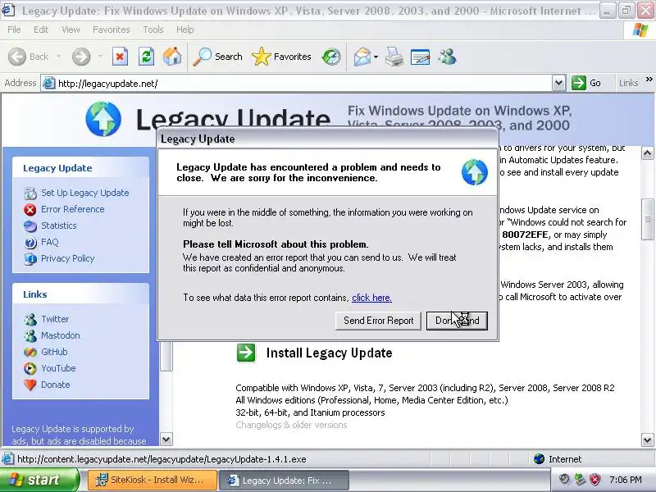Open the Favorites menu
The width and height of the screenshot is (656, 492).
coord(112,30)
